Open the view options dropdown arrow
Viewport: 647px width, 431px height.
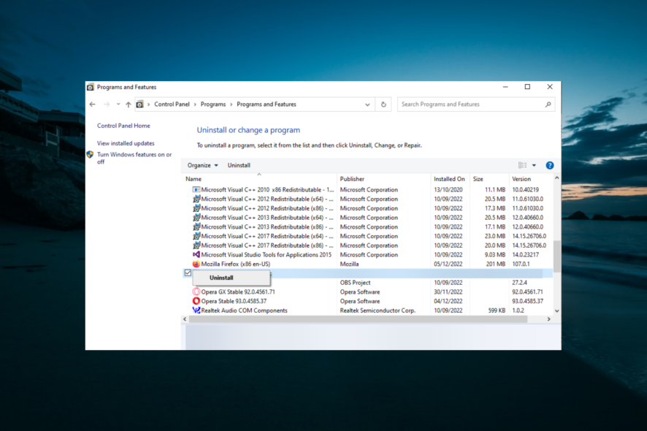[534, 165]
